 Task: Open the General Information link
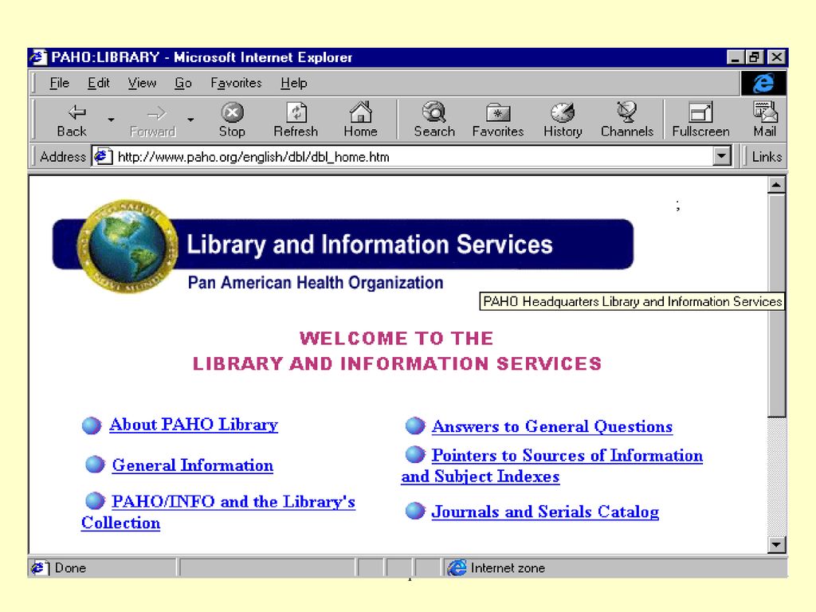tap(193, 465)
